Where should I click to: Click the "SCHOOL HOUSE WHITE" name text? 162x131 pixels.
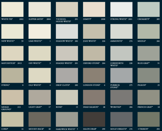(63, 20)
